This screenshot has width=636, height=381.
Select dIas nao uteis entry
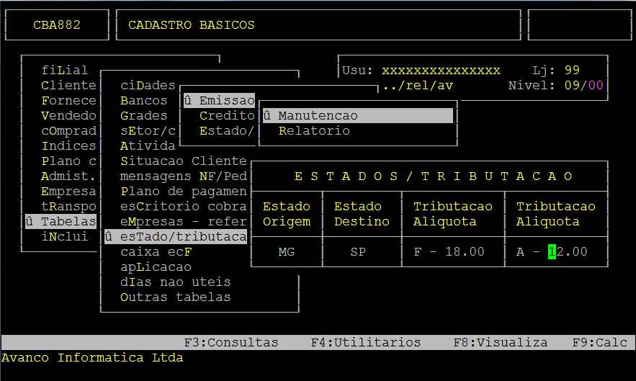point(175,282)
